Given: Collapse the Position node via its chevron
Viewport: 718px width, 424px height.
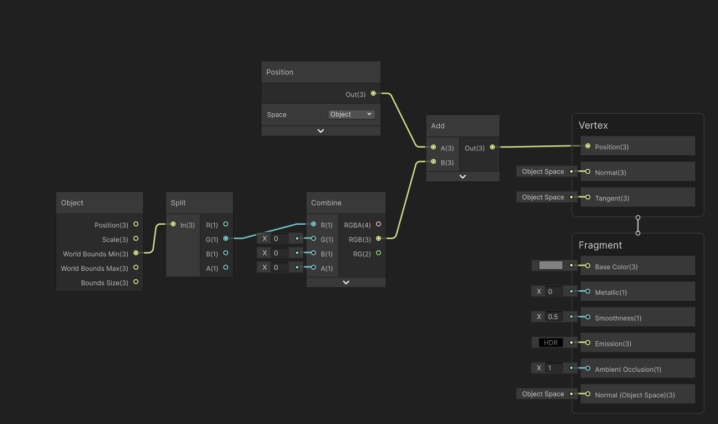Looking at the screenshot, I should 320,130.
